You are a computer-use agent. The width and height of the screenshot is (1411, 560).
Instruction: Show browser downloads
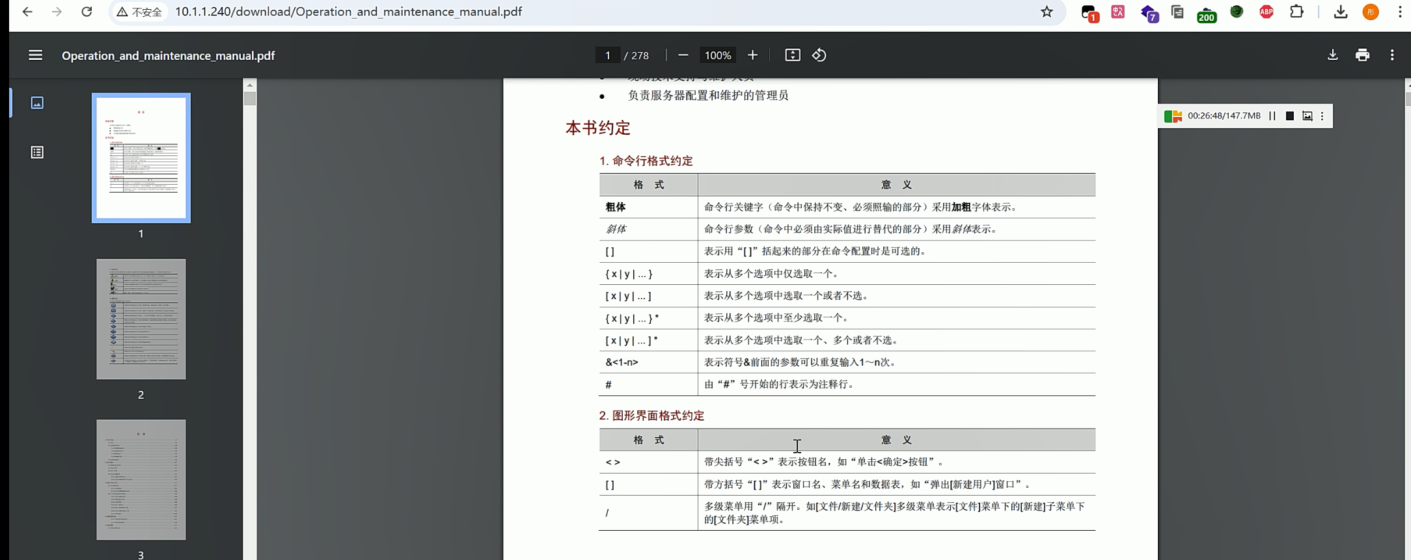(x=1341, y=12)
